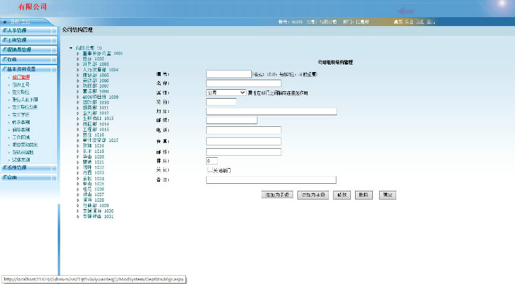
Task: Expand tree node 1017
Action: [78, 140]
